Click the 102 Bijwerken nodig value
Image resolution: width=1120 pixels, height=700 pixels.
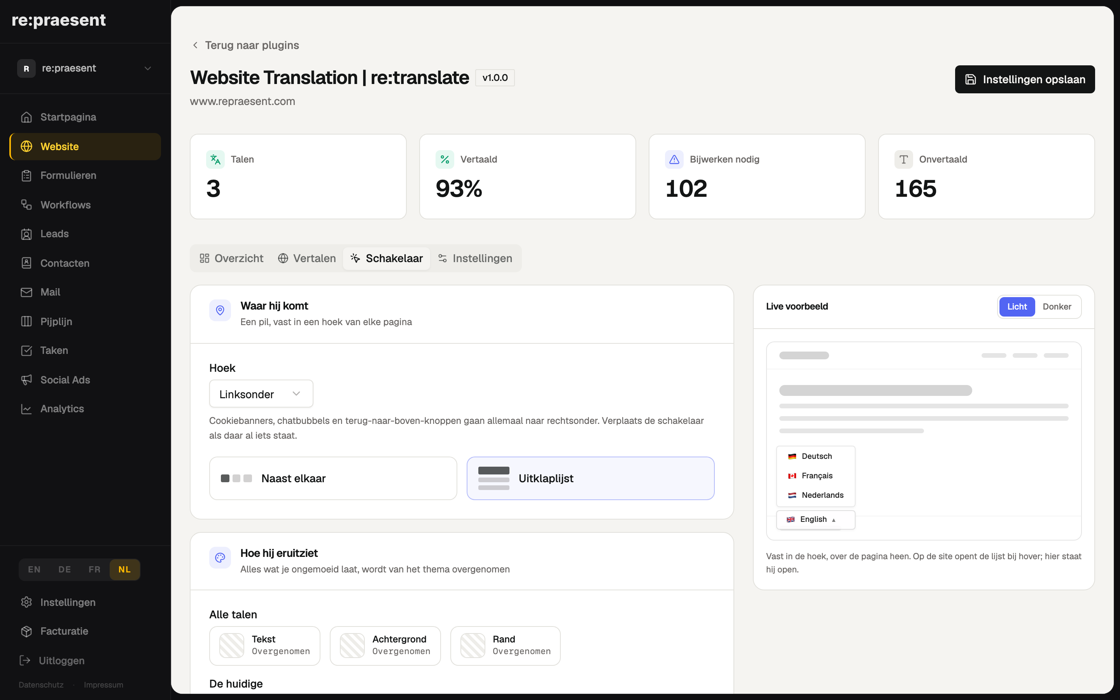686,189
